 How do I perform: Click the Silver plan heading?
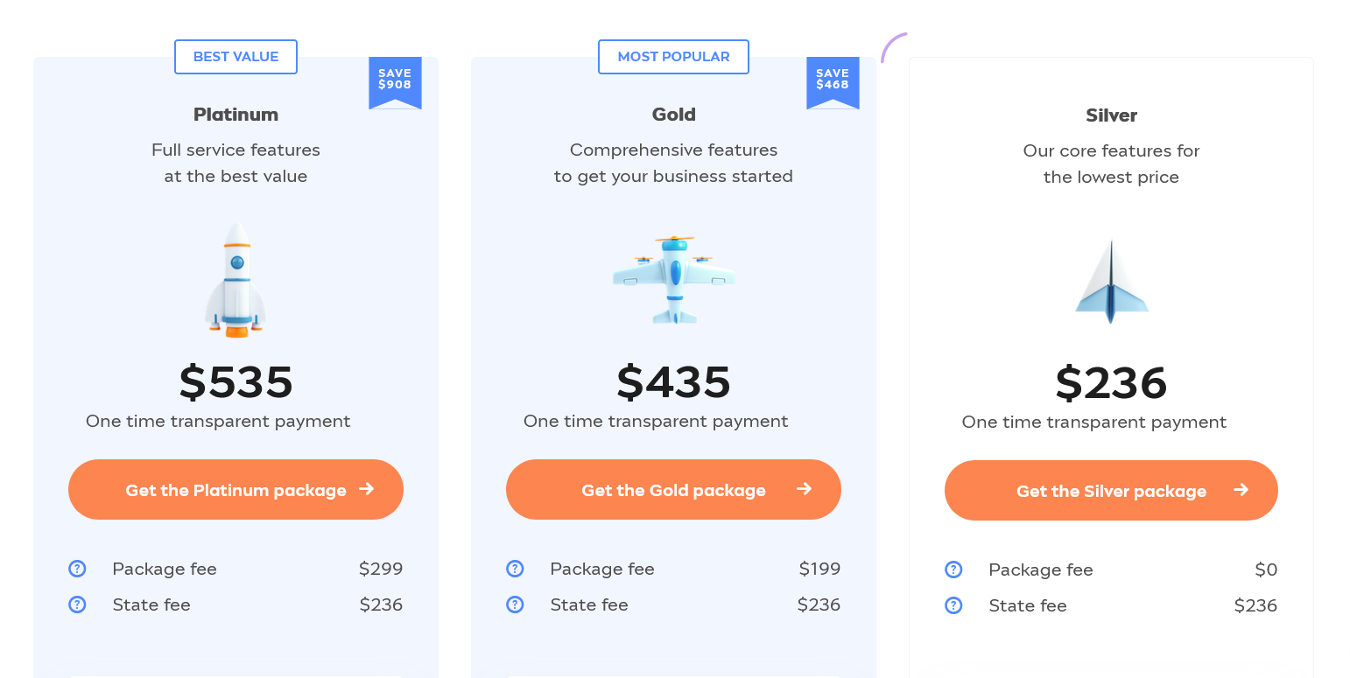1111,115
